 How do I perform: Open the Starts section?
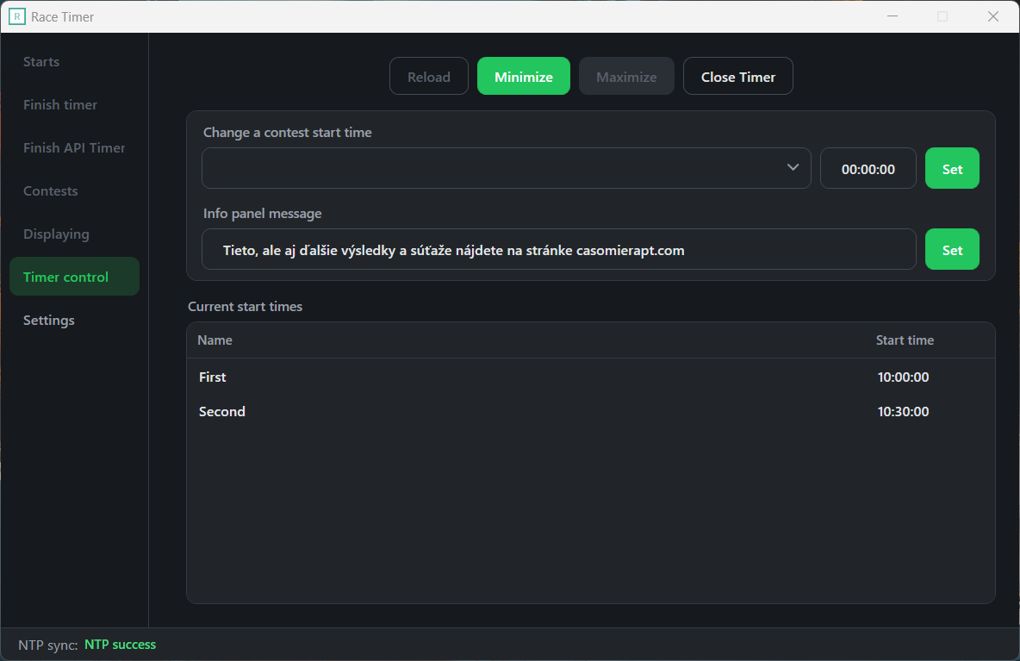pos(41,62)
